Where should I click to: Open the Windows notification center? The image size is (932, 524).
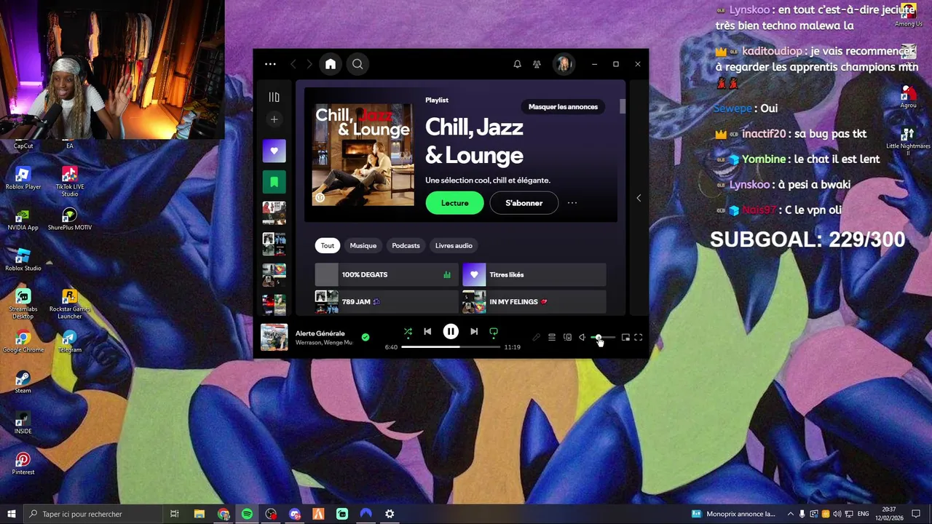tap(916, 514)
